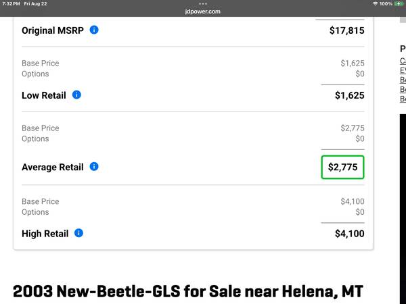The width and height of the screenshot is (406, 304).
Task: Tap the Fri Aug 22 date display
Action: pos(35,3)
